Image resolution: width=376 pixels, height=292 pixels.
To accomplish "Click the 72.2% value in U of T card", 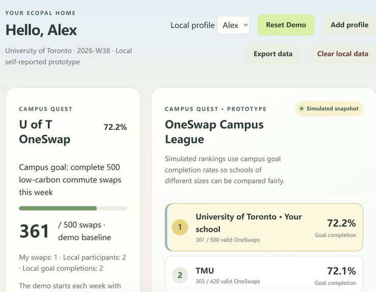I will click(x=115, y=127).
